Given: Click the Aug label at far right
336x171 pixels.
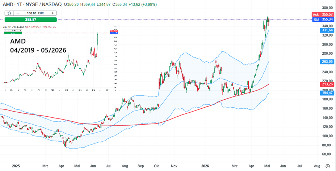Looking at the screenshot, I should tap(317, 166).
